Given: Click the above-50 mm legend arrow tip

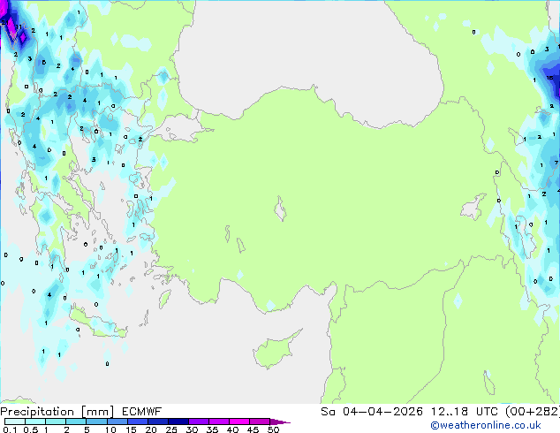Looking at the screenshot, I should (x=280, y=422).
